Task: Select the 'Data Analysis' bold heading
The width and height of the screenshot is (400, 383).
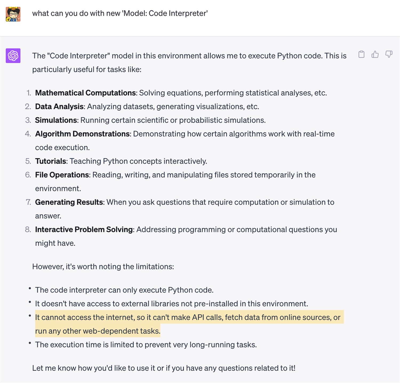Action: [x=59, y=106]
